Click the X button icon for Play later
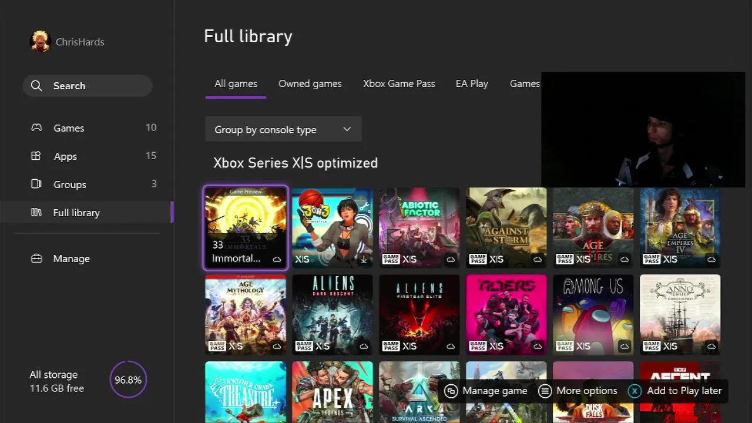Screen dimensions: 752x423 [x=634, y=391]
